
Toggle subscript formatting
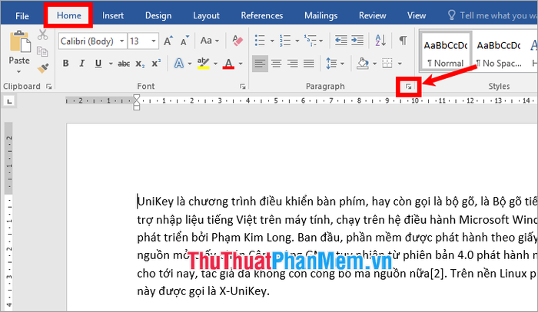[140, 64]
